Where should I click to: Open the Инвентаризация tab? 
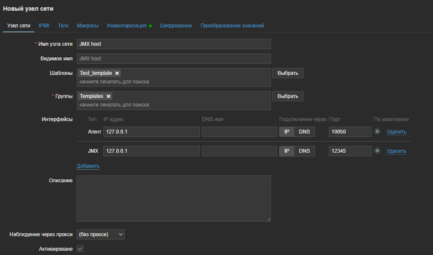126,26
